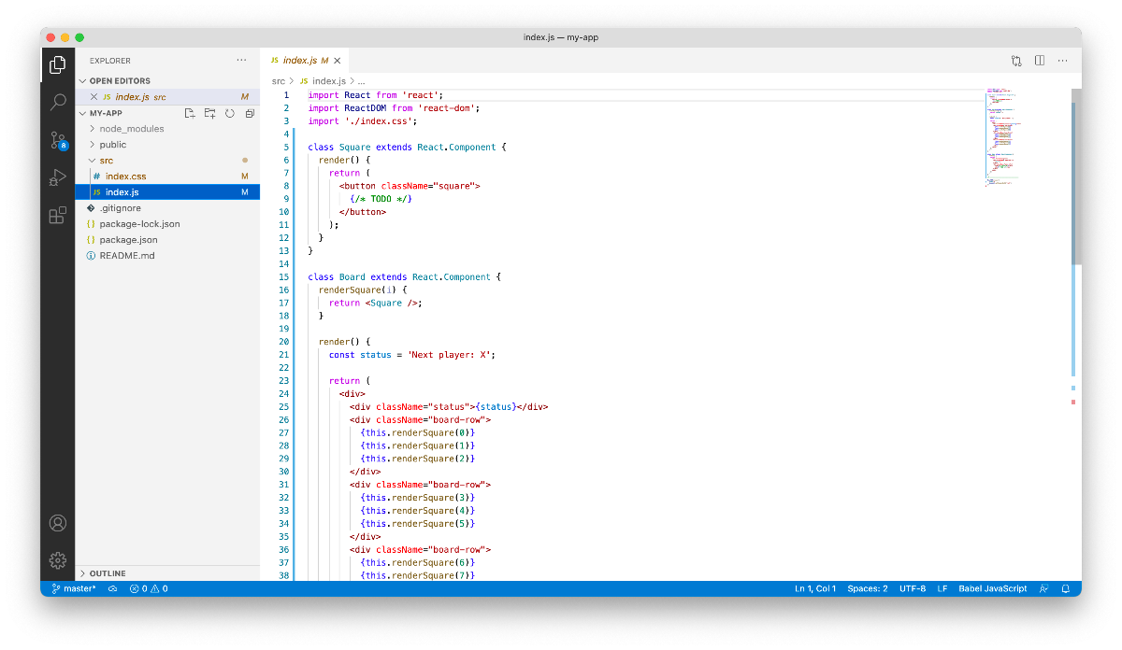Open notifications bell in status bar
Image resolution: width=1122 pixels, height=650 pixels.
1065,589
